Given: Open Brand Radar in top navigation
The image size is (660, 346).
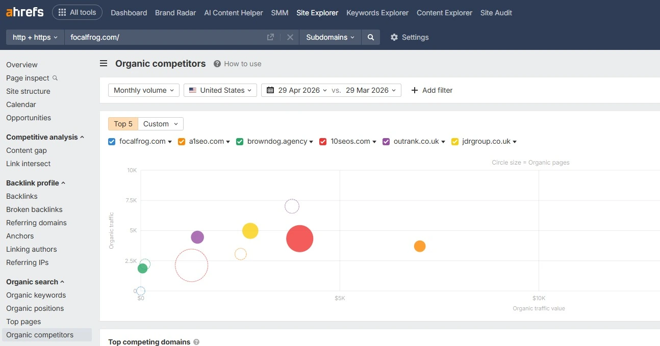Looking at the screenshot, I should (175, 13).
